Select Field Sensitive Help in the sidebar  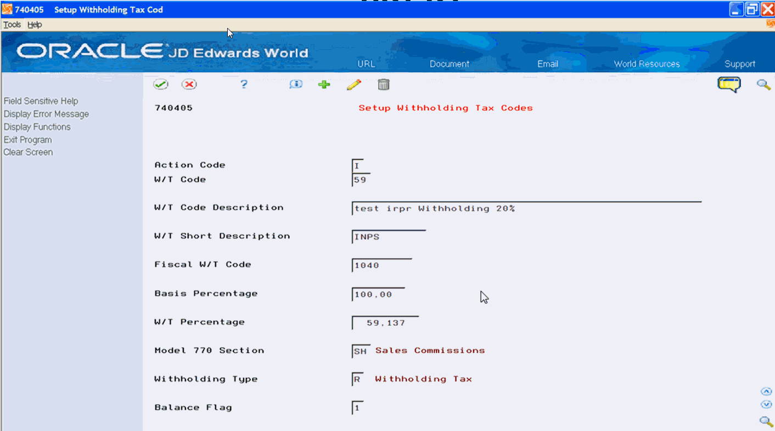click(x=41, y=101)
